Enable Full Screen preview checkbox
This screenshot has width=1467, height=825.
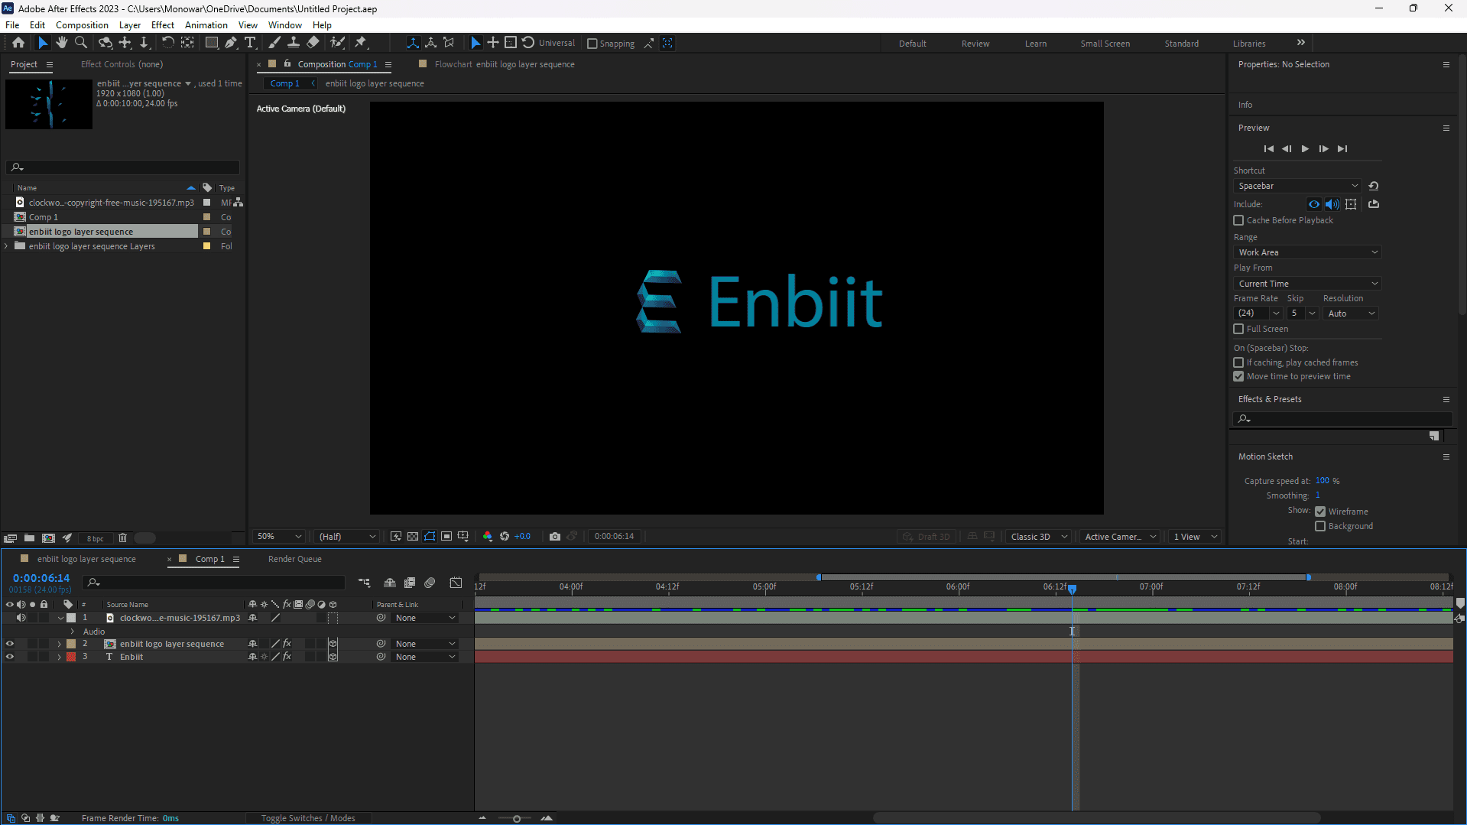(x=1238, y=329)
